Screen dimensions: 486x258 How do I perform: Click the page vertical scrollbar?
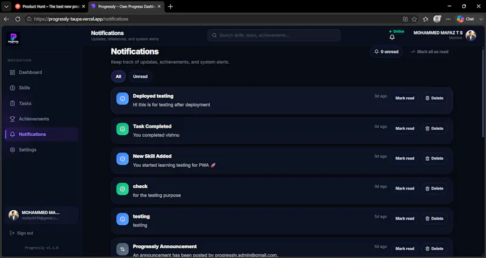(x=483, y=93)
